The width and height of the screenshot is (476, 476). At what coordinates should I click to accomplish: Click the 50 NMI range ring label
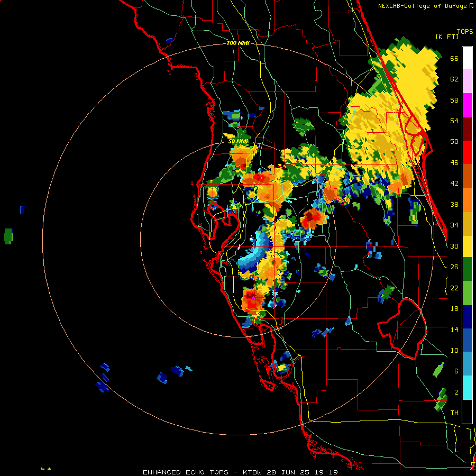point(238,141)
